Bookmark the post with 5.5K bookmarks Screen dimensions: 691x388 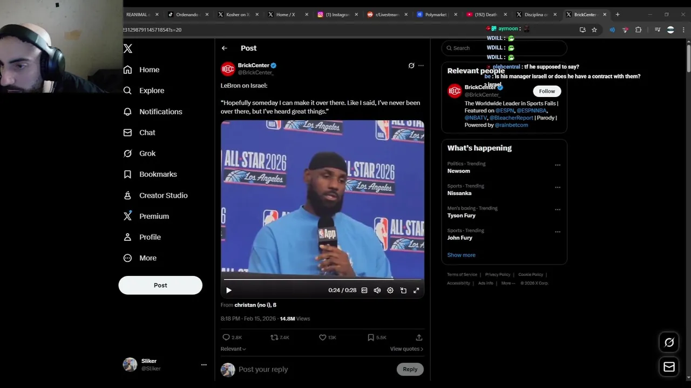click(x=370, y=337)
